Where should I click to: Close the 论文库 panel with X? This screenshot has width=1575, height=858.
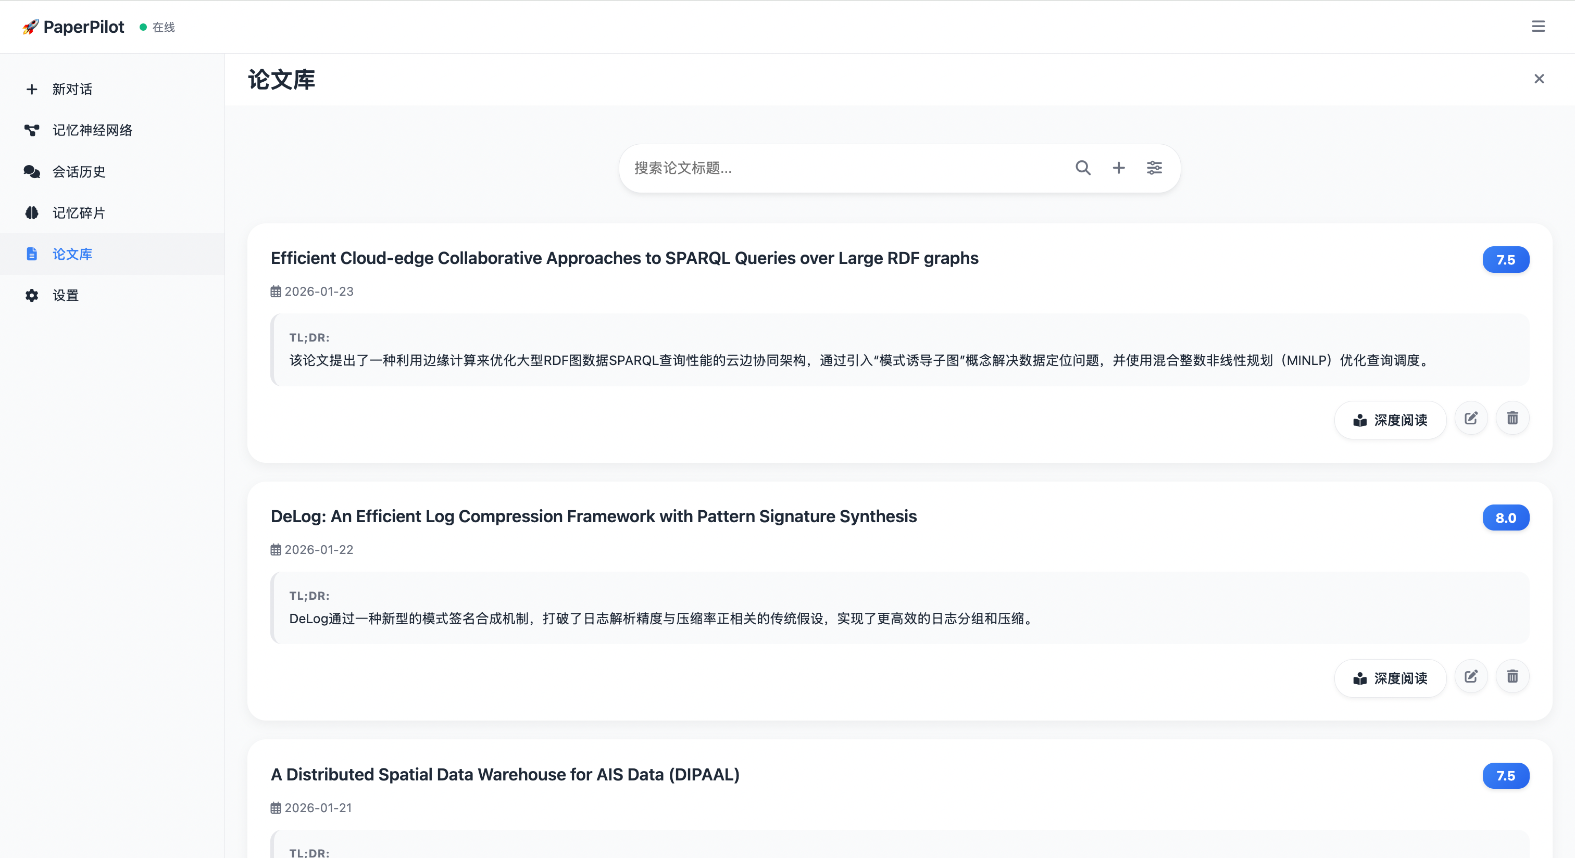tap(1539, 79)
